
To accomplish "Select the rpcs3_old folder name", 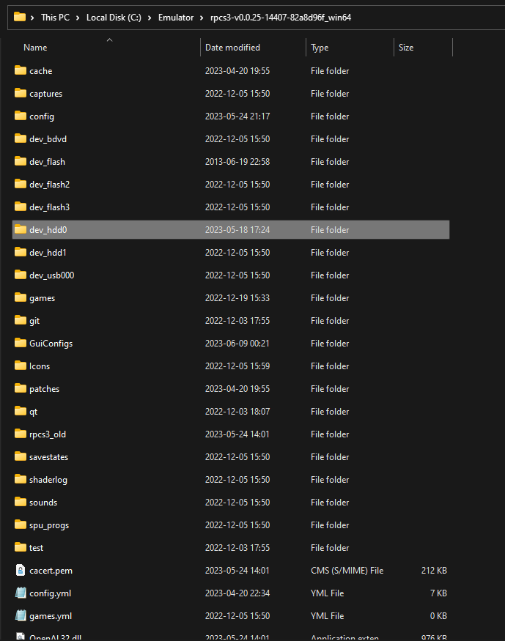I will pos(48,434).
